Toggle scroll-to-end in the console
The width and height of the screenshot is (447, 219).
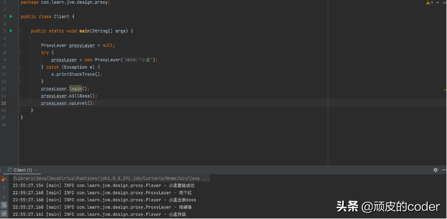point(4,213)
